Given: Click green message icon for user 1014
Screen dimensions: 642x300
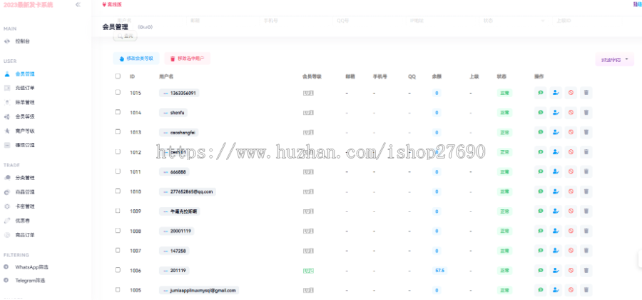Looking at the screenshot, I should [541, 113].
